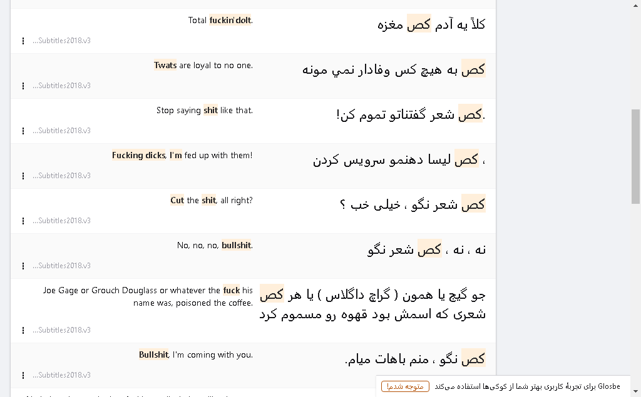Open options menu for 'Total fuckin' dolt' entry
Screen dimensions: 641x397
pyautogui.click(x=23, y=41)
